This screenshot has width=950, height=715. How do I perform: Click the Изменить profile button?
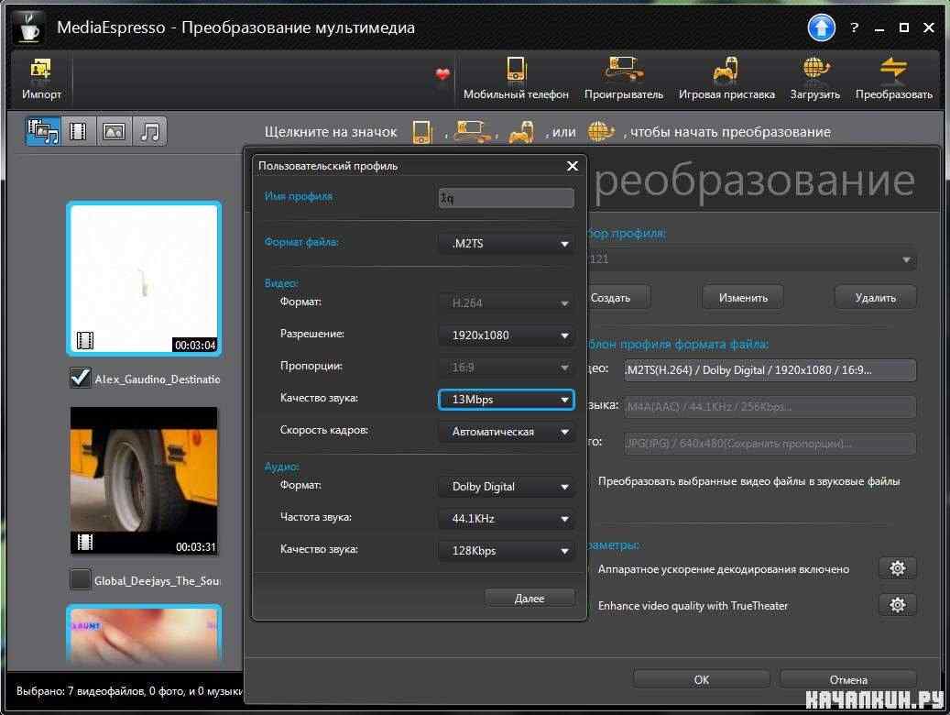743,297
